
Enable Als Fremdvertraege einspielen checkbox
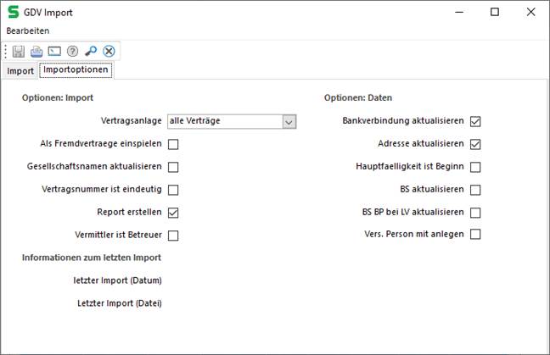[x=173, y=144]
